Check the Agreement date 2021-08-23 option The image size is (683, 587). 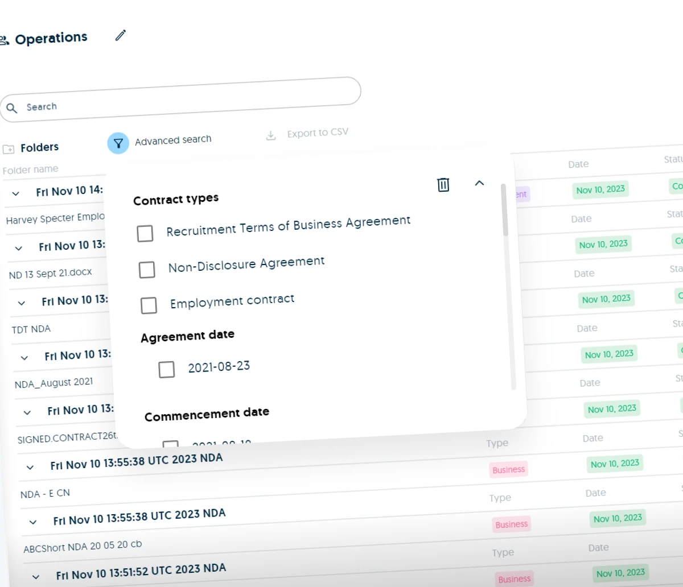pyautogui.click(x=167, y=370)
